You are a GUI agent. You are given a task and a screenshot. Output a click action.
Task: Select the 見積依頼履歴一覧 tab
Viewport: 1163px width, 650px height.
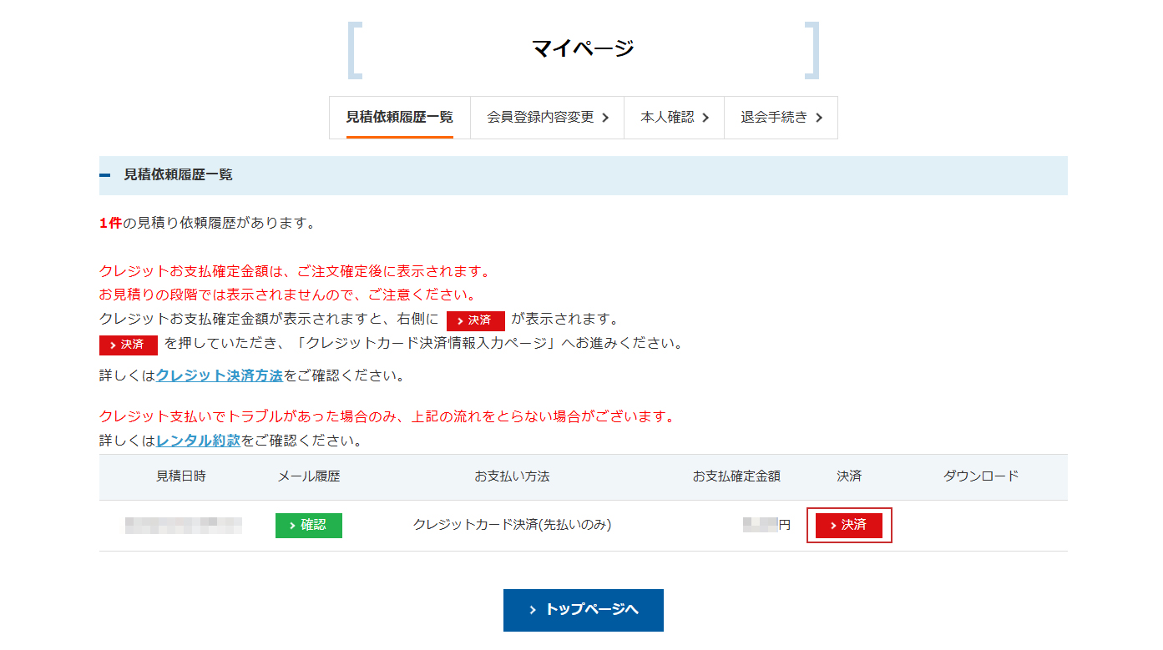399,117
